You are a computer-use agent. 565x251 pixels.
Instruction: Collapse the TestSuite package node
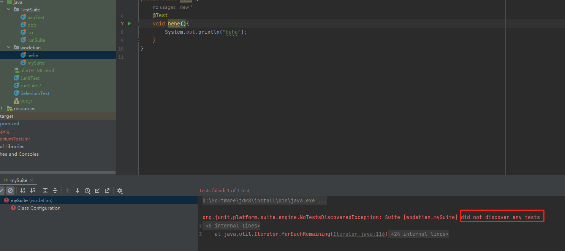click(8, 9)
